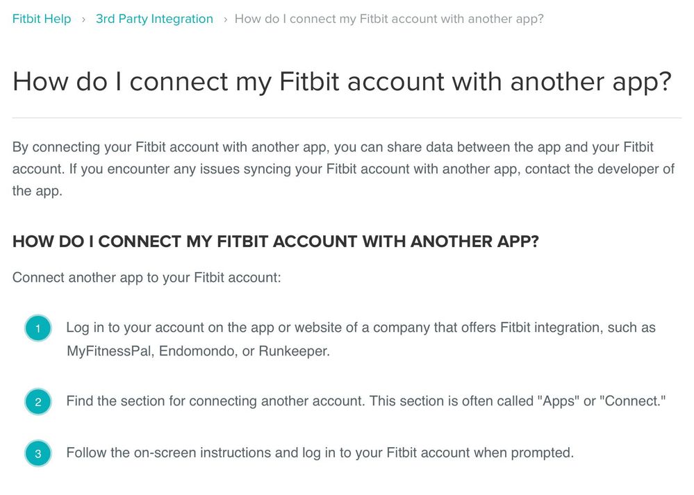Click the first breadcrumb chevron separator
This screenshot has width=694, height=495.
[x=83, y=19]
